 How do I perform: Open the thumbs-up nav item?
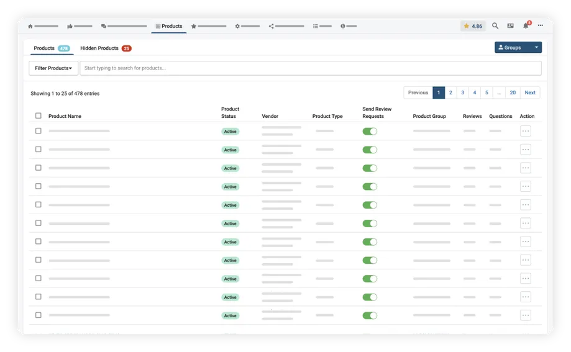(70, 26)
